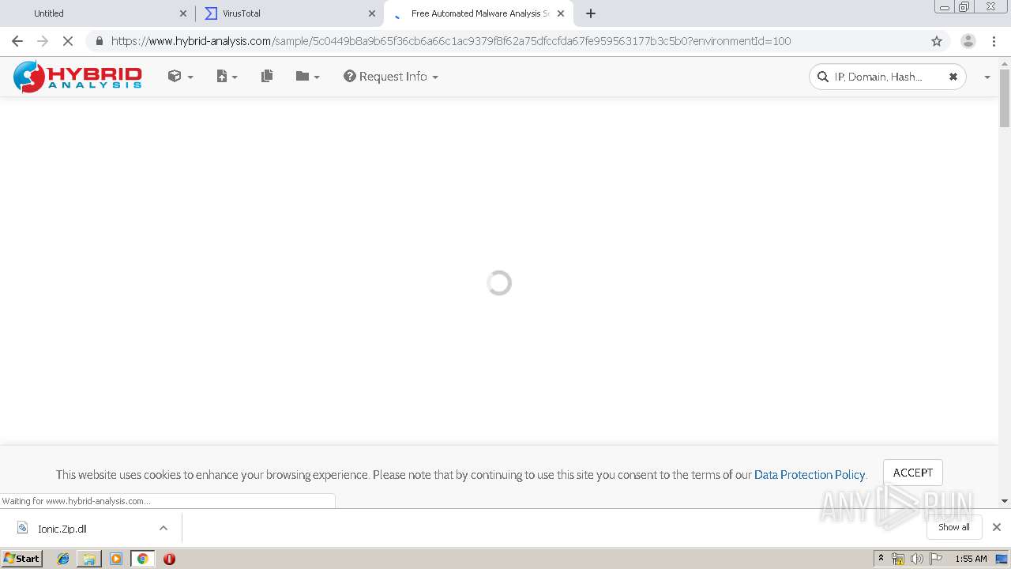Click the scrollbar down arrow
The height and width of the screenshot is (569, 1011).
point(1005,501)
